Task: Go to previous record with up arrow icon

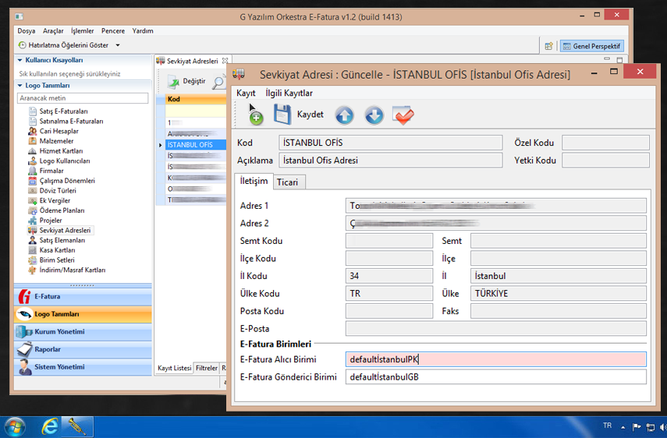Action: coord(344,115)
